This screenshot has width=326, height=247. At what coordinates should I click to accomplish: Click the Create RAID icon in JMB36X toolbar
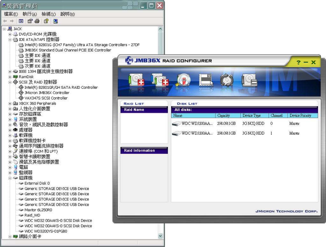click(137, 80)
